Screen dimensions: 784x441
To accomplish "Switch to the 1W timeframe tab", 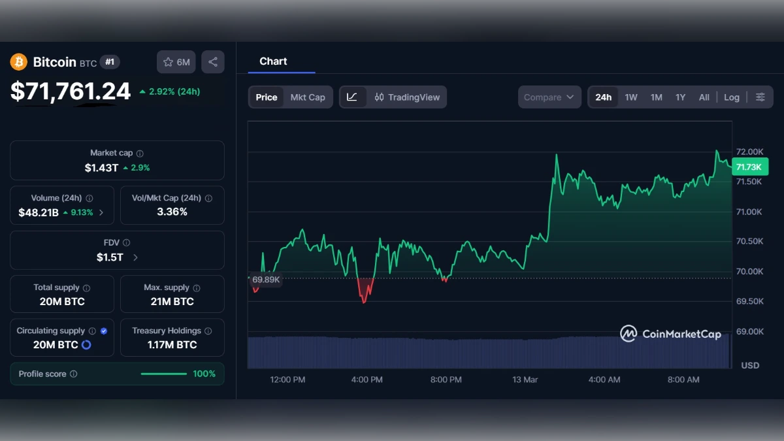I will pos(630,97).
